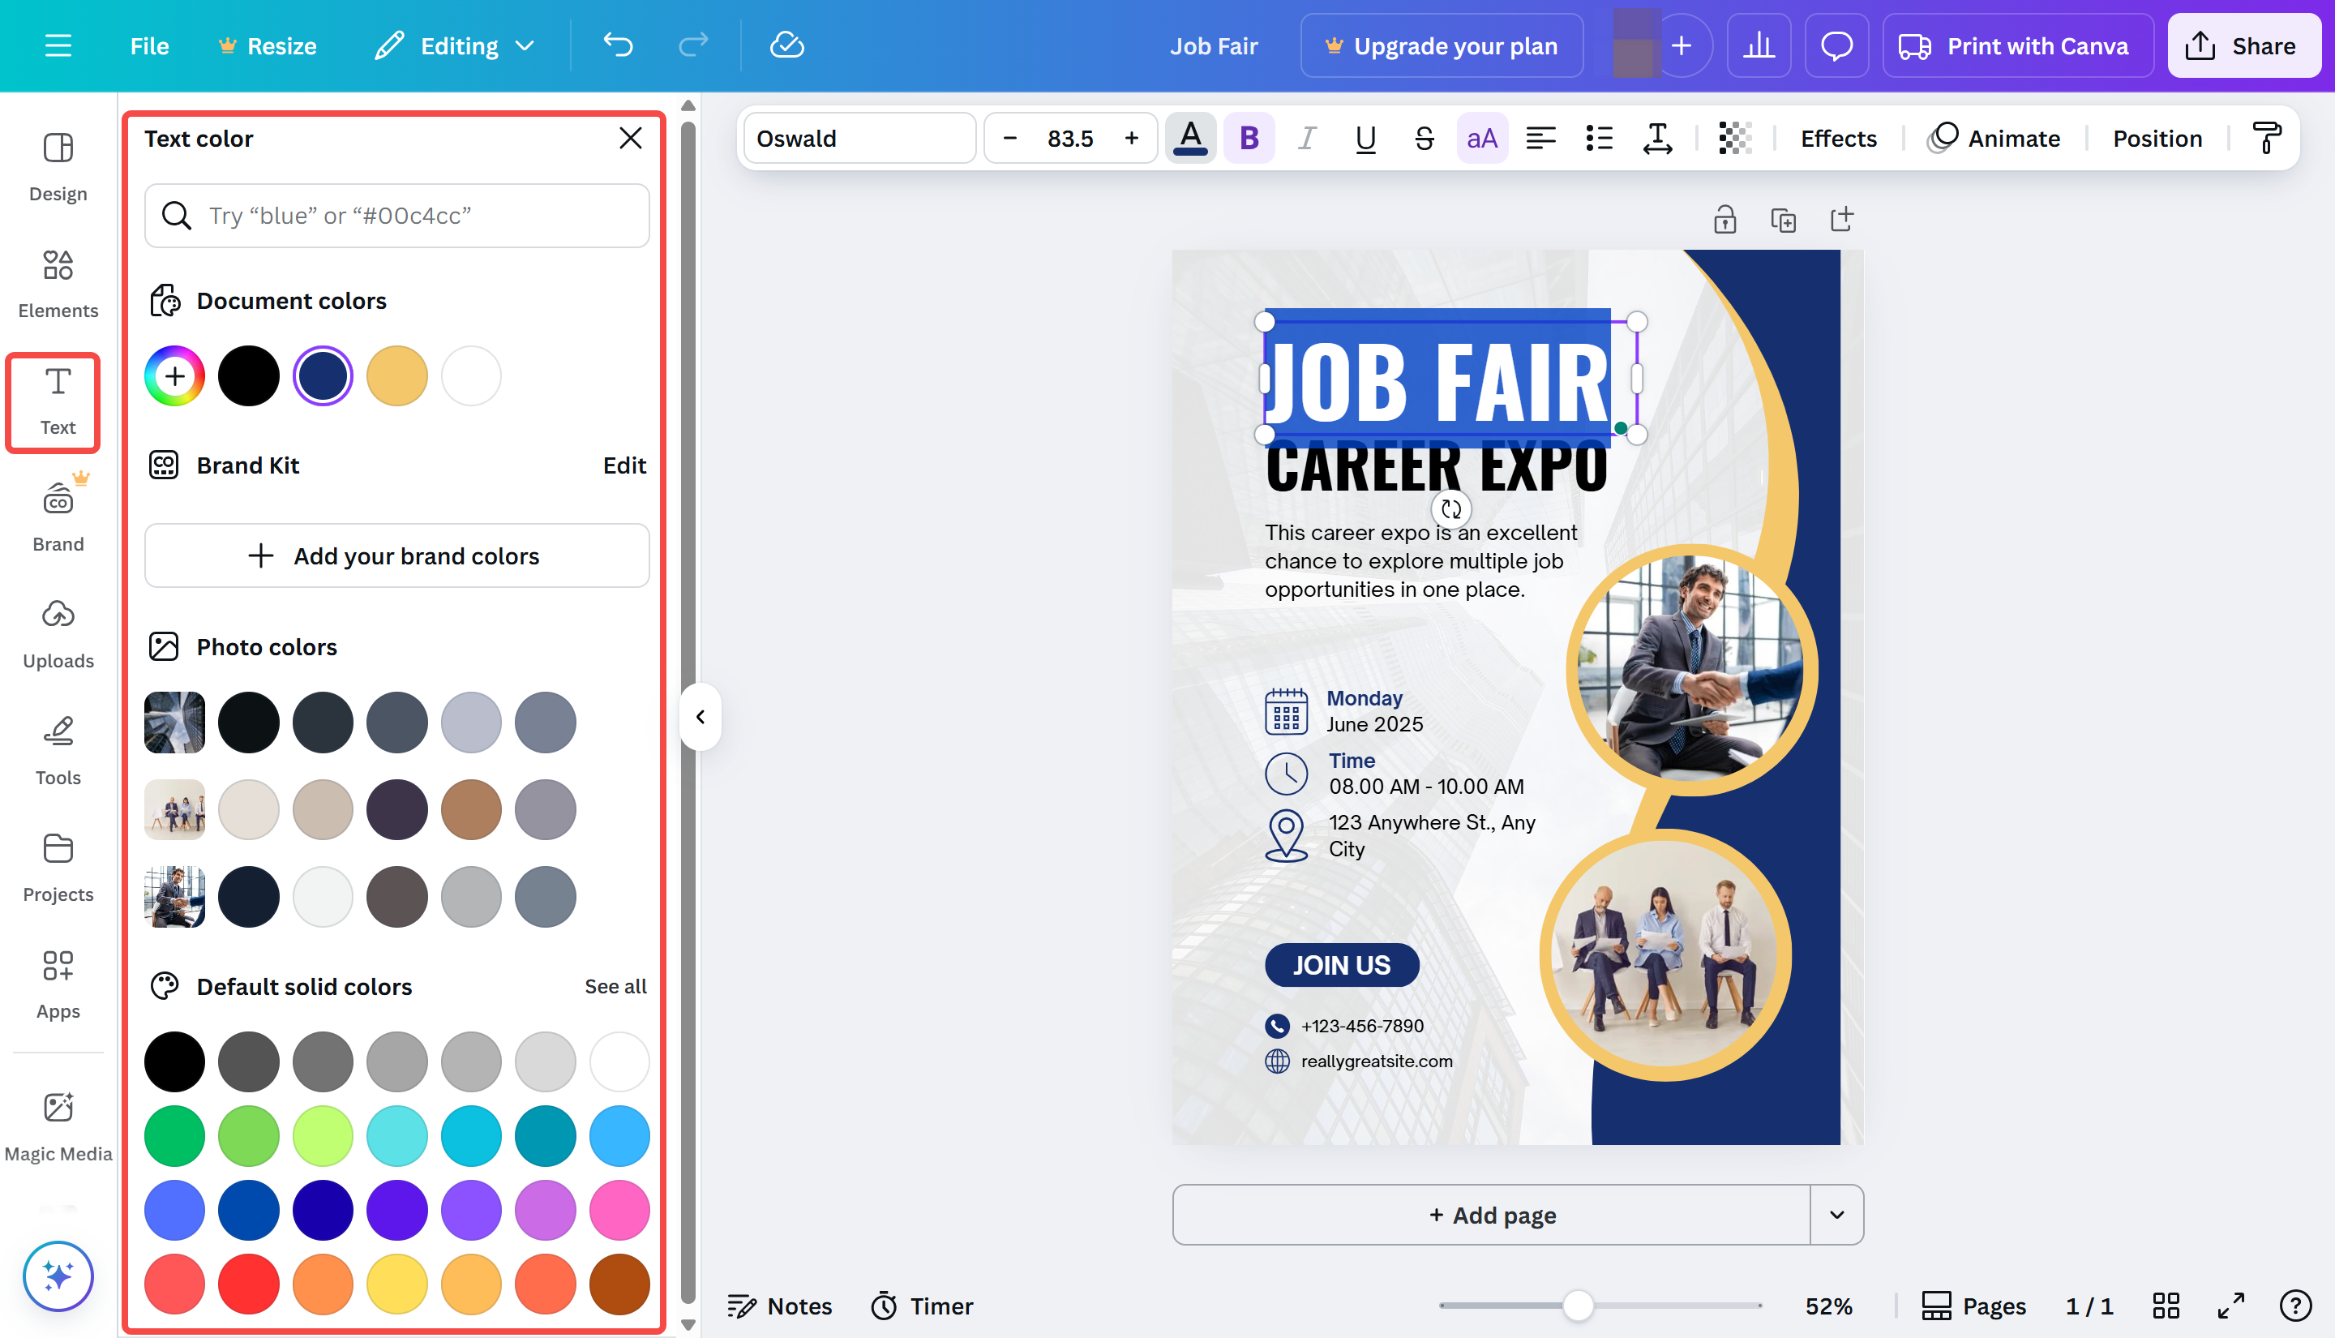This screenshot has width=2335, height=1338.
Task: Open the Magic Media panel
Action: click(57, 1123)
